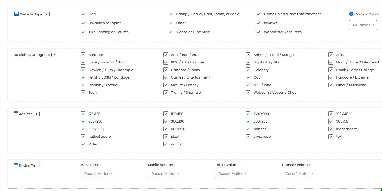The height and width of the screenshot is (191, 382).
Task: Click the [ X ] link beside Niches/Categories
Action: pos(54,55)
